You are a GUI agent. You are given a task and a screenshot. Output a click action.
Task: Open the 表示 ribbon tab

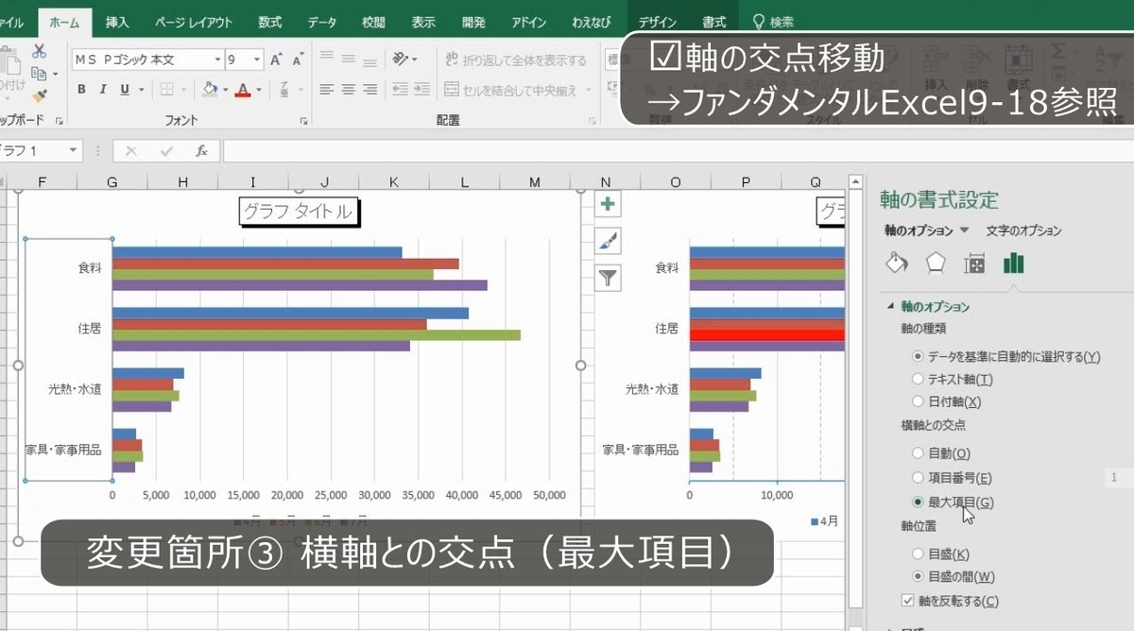424,22
